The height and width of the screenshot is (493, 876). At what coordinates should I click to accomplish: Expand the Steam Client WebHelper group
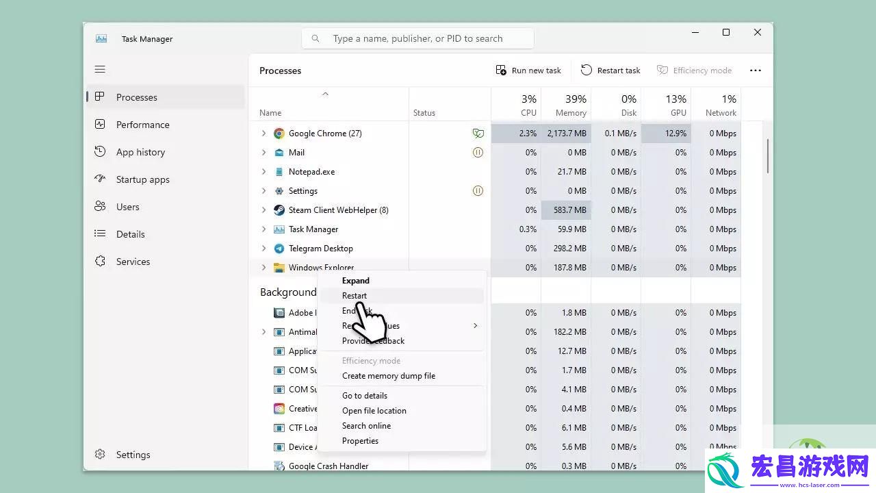point(263,210)
